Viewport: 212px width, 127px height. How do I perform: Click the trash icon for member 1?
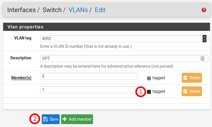(x=185, y=91)
